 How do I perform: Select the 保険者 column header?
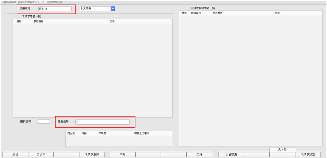tap(102, 134)
